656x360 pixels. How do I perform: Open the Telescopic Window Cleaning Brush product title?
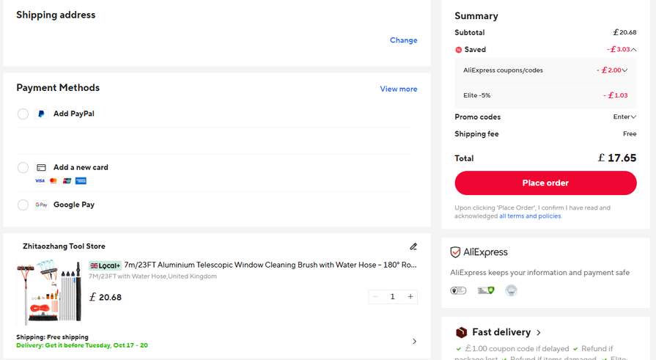coord(270,265)
